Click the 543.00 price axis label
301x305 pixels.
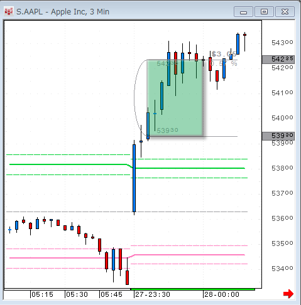(282, 43)
